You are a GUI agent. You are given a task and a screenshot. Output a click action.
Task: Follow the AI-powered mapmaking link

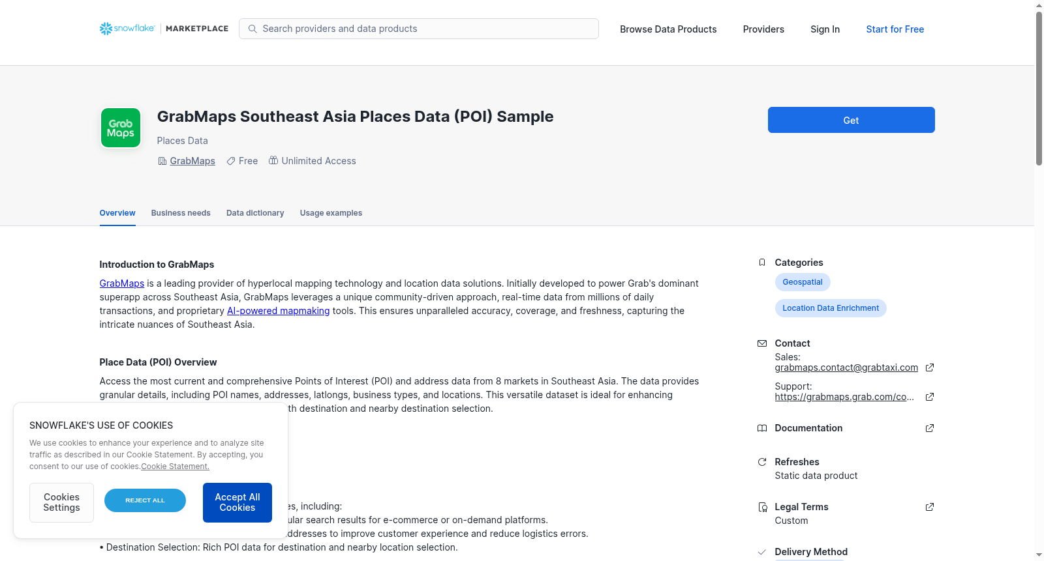pos(279,311)
